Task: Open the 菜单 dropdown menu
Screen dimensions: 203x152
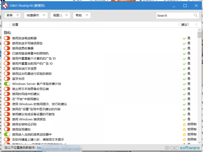Action: pyautogui.click(x=13, y=16)
